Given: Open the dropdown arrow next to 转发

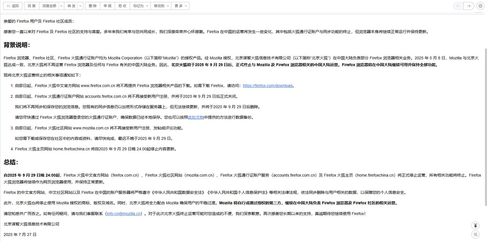Looking at the screenshot, I should pos(80,6).
